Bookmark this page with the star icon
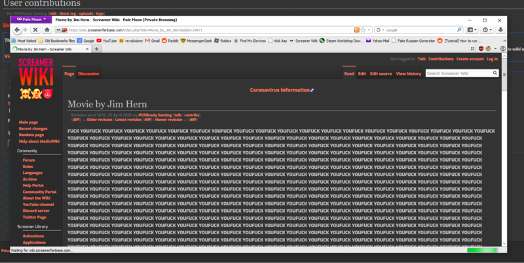The image size is (524, 263). tap(364, 30)
